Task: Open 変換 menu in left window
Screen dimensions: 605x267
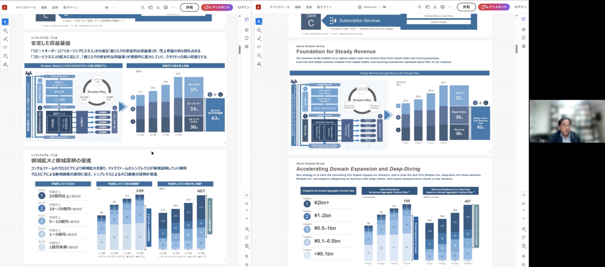Action: pyautogui.click(x=55, y=8)
